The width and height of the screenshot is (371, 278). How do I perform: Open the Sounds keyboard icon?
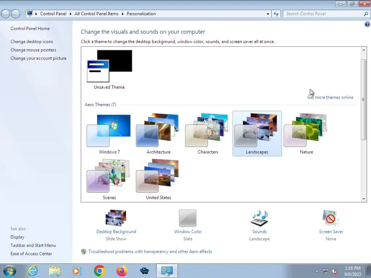click(x=259, y=218)
